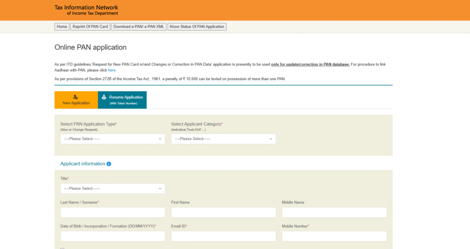Screen dimensions: 470x249
Task: Open the Title dropdown
Action: coord(112,189)
